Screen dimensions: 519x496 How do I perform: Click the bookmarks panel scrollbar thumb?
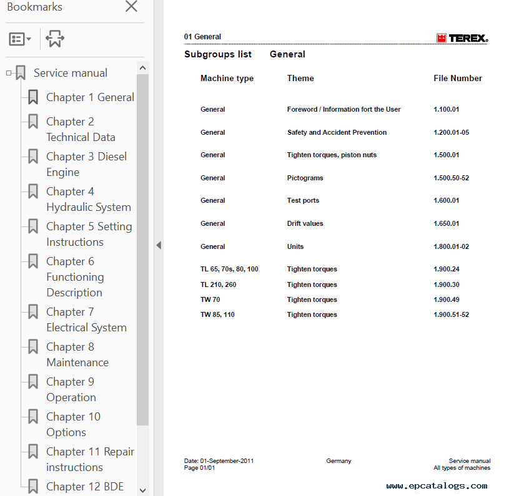click(142, 250)
